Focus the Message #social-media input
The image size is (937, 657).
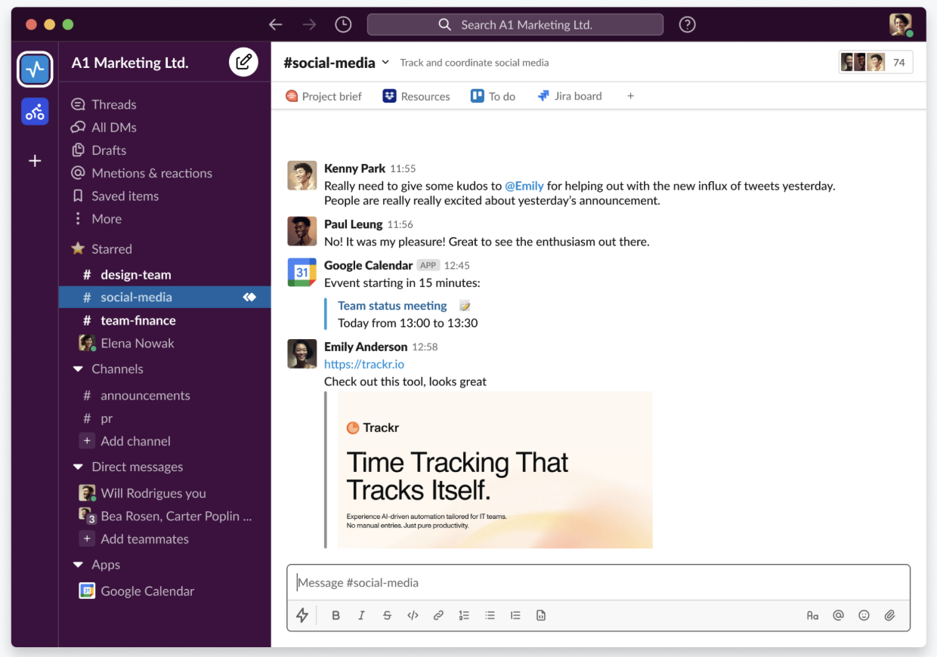tap(598, 582)
